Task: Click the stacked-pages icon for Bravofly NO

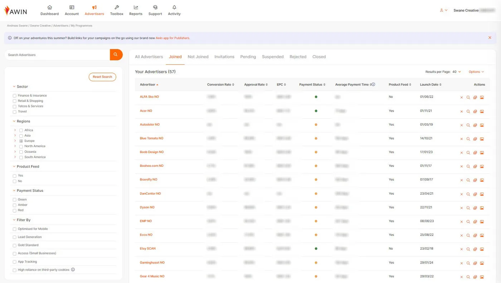Action: 475,180
